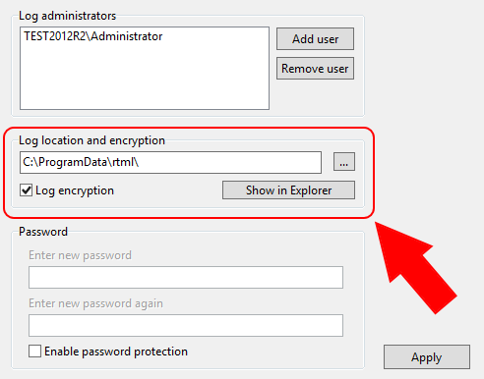Click the Password group heading
The image size is (484, 379).
(x=43, y=232)
